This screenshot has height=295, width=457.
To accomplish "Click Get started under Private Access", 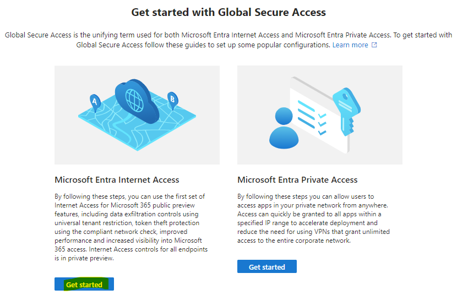I will click(266, 266).
